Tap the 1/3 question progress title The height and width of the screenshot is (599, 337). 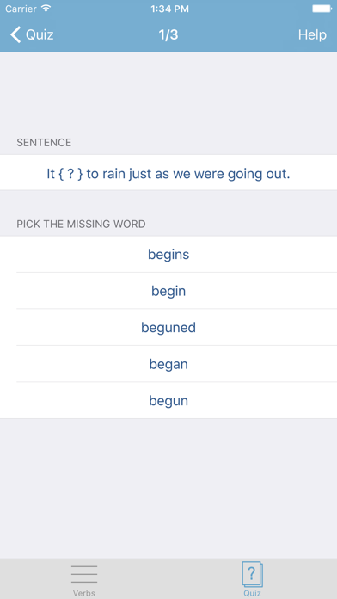[168, 34]
